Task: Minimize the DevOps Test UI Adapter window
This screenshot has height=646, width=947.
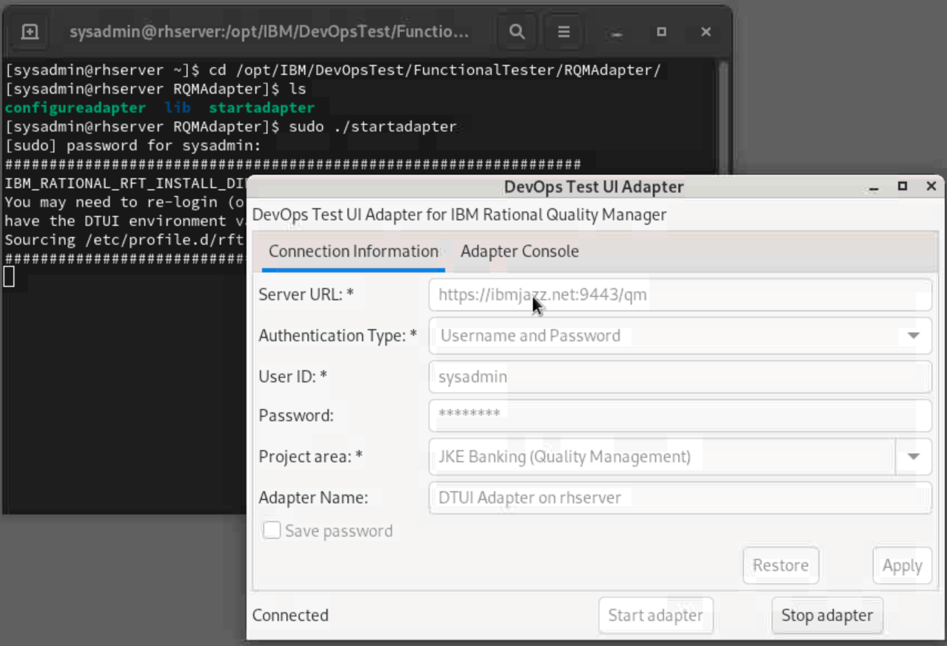Action: click(x=874, y=188)
